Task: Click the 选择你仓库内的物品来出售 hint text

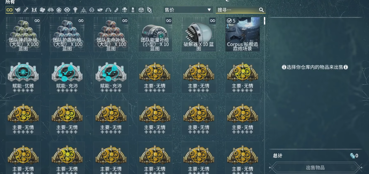Action: pyautogui.click(x=315, y=67)
